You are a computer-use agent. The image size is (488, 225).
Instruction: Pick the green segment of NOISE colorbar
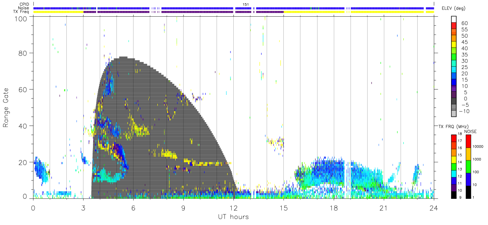(468, 166)
